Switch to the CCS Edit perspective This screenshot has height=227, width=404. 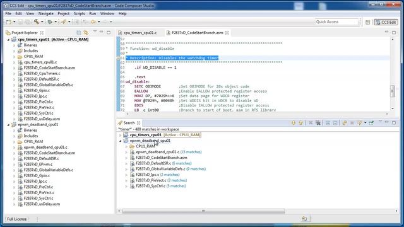tap(386, 23)
